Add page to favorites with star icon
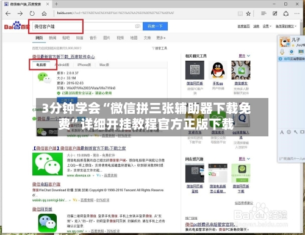This screenshot has height=235, width=305. coord(248,13)
